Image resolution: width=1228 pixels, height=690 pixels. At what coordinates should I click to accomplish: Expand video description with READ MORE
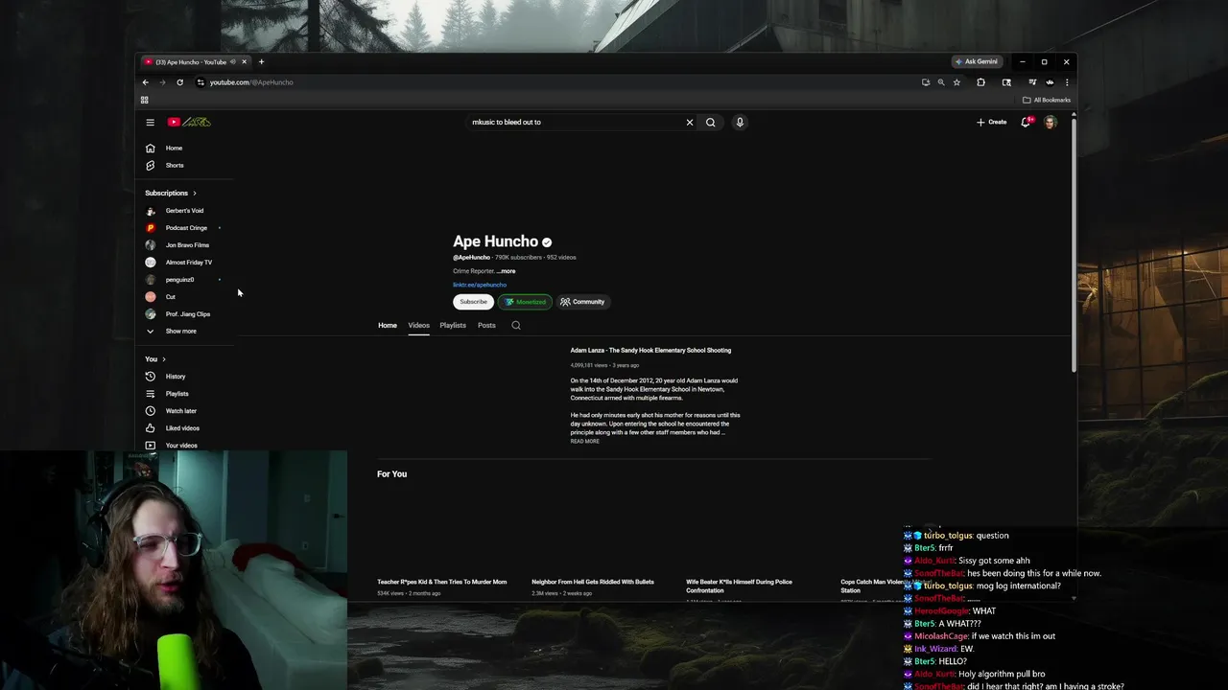coord(584,442)
